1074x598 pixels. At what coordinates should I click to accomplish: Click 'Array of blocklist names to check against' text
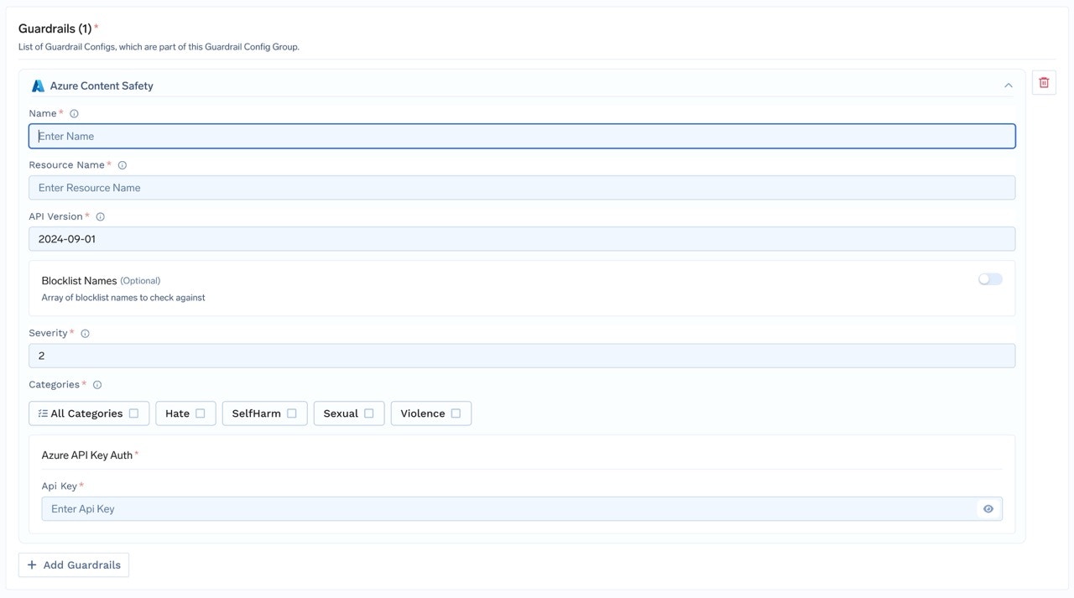click(123, 298)
